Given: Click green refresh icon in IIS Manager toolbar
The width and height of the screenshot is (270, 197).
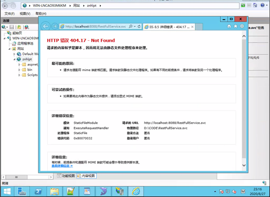Looking at the screenshot, I should coord(243,5).
